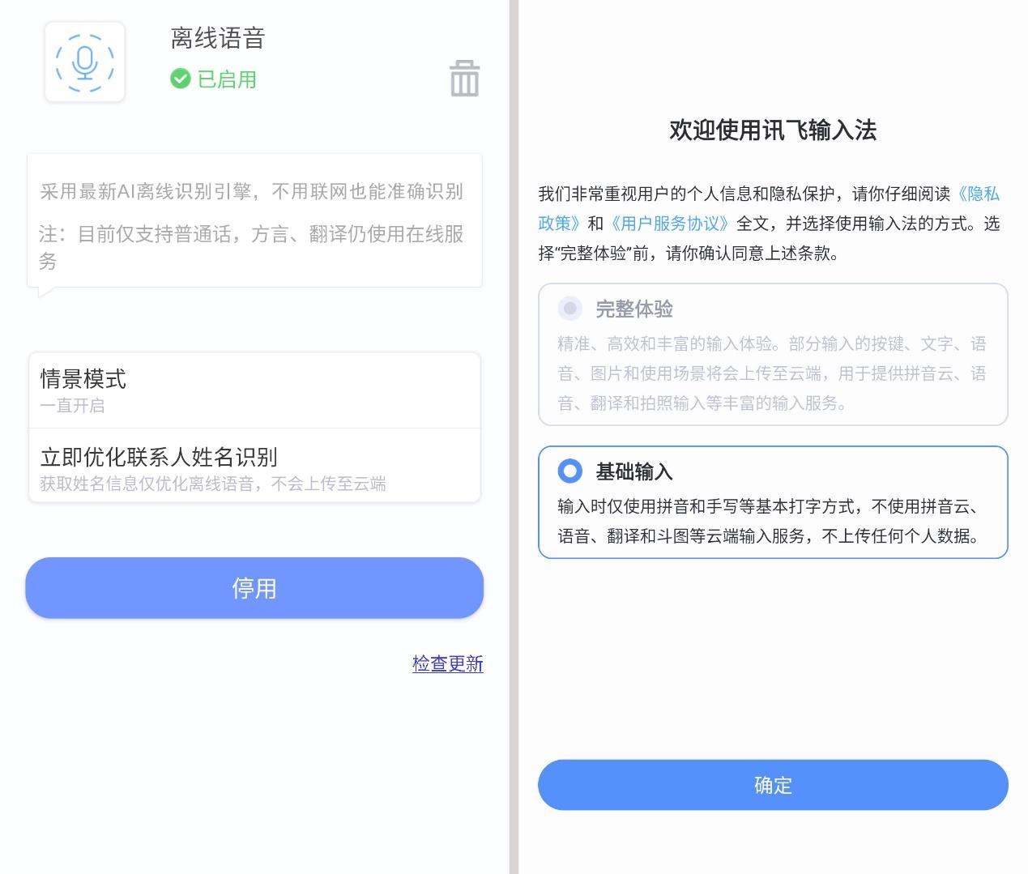Select the 完整体验 radio button
Screen dimensions: 1028x874
coord(570,309)
